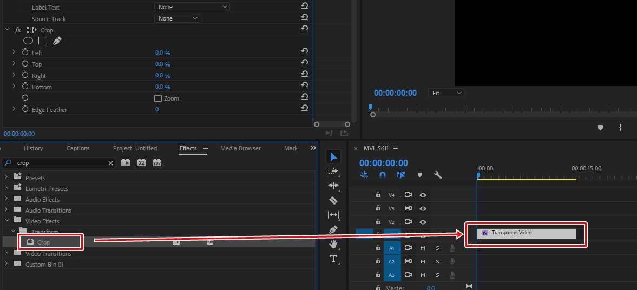Solo the A2 track
This screenshot has width=637, height=290.
click(x=437, y=261)
